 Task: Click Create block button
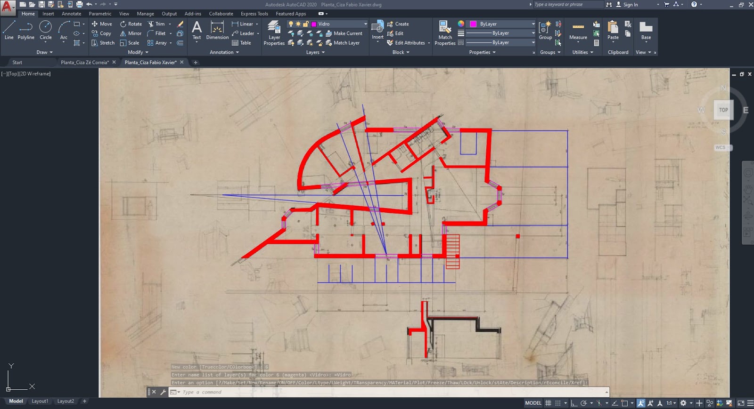click(398, 24)
